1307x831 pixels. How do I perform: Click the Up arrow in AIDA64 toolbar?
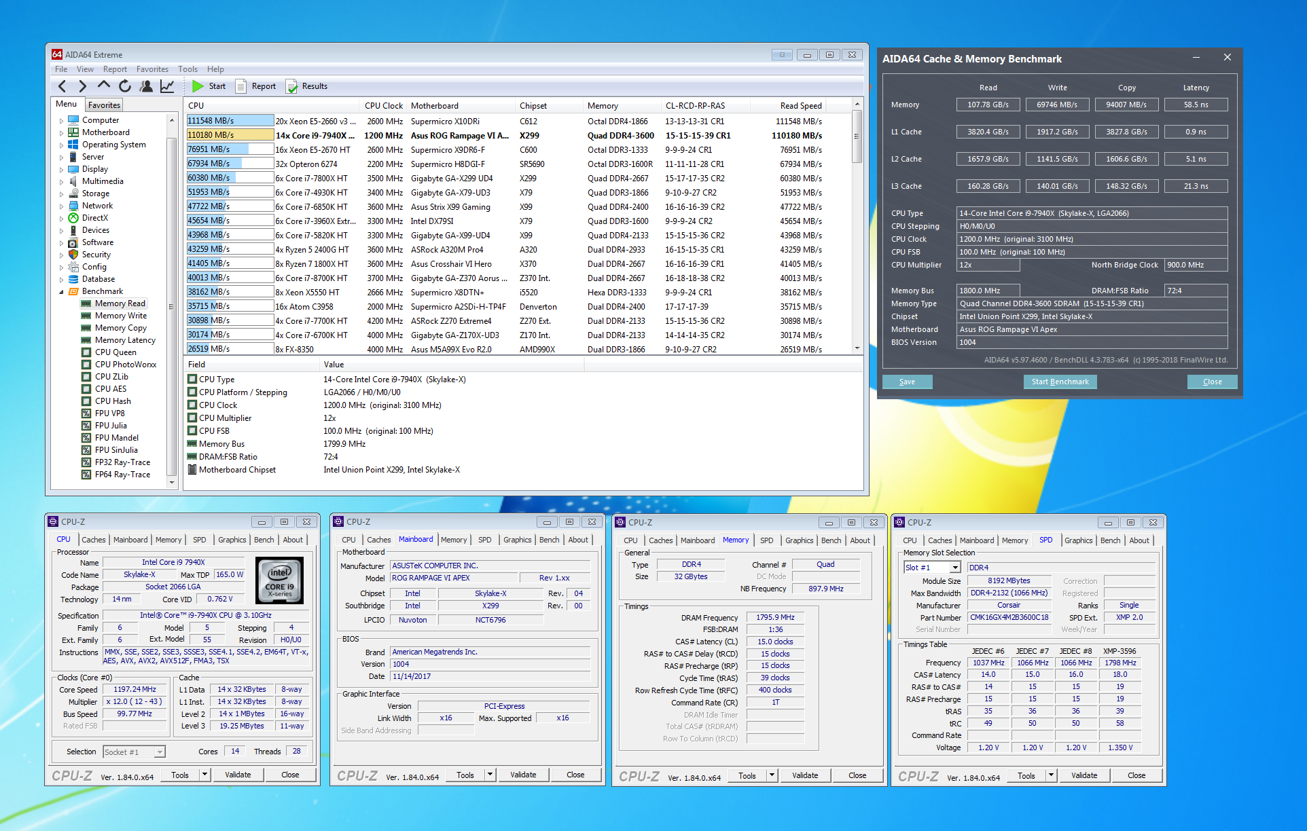(103, 86)
